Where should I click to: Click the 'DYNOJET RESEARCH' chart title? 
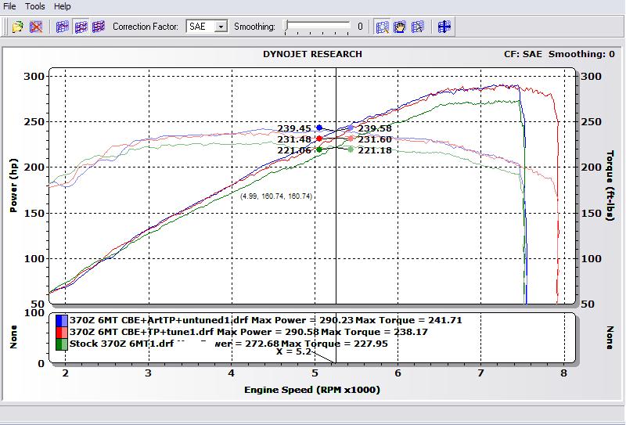click(x=312, y=54)
